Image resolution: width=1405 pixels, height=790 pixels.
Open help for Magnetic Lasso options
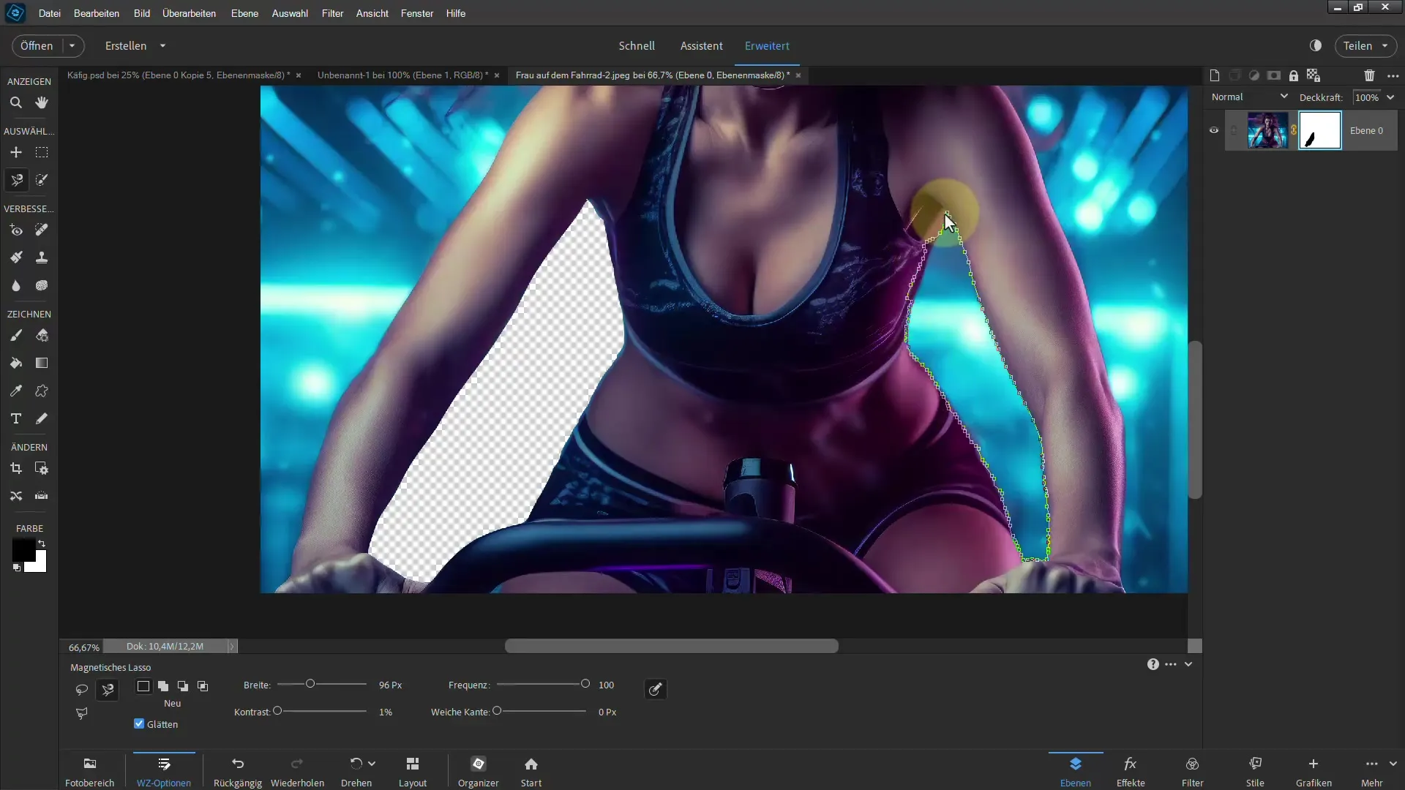tap(1153, 664)
